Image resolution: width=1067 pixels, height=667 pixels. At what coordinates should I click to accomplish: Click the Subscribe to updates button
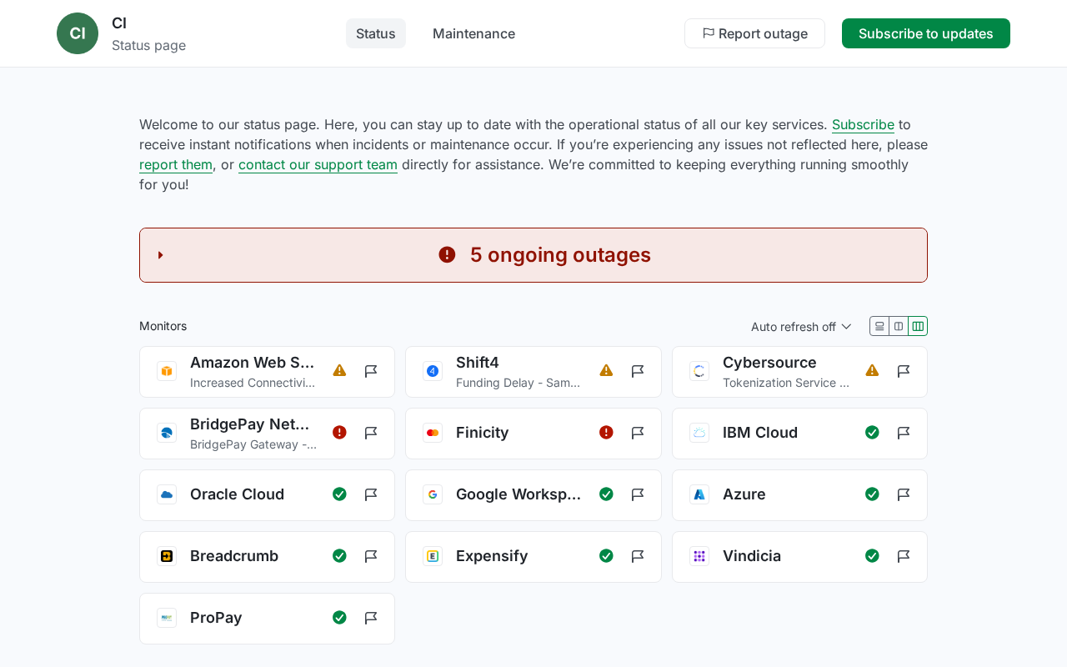pyautogui.click(x=925, y=33)
